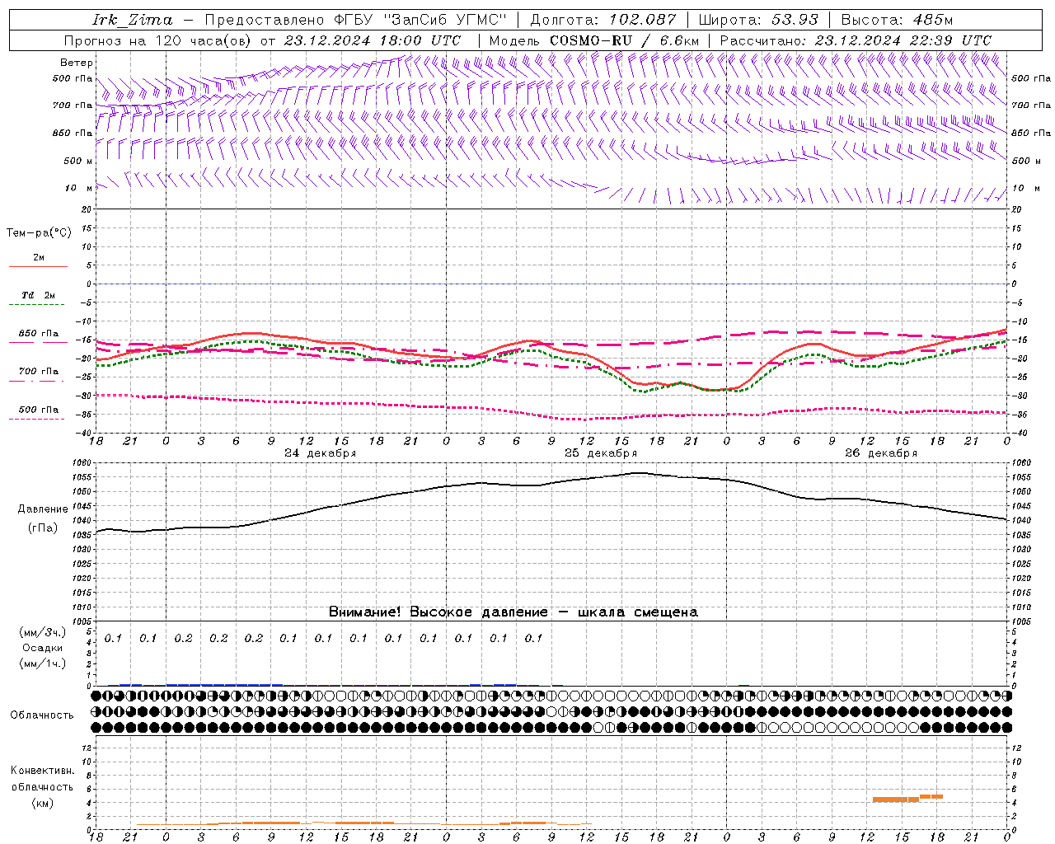Click the 'Td 2м' legend label
The width and height of the screenshot is (1055, 844).
tap(39, 295)
